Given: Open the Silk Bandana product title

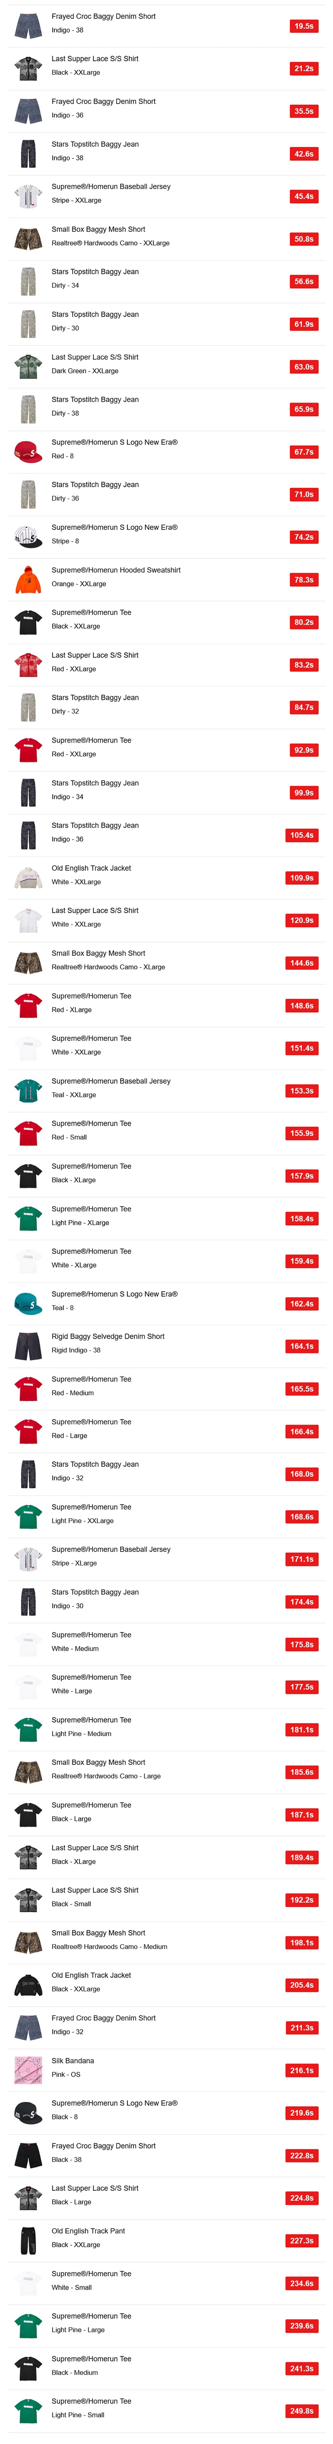Looking at the screenshot, I should pos(73,2061).
